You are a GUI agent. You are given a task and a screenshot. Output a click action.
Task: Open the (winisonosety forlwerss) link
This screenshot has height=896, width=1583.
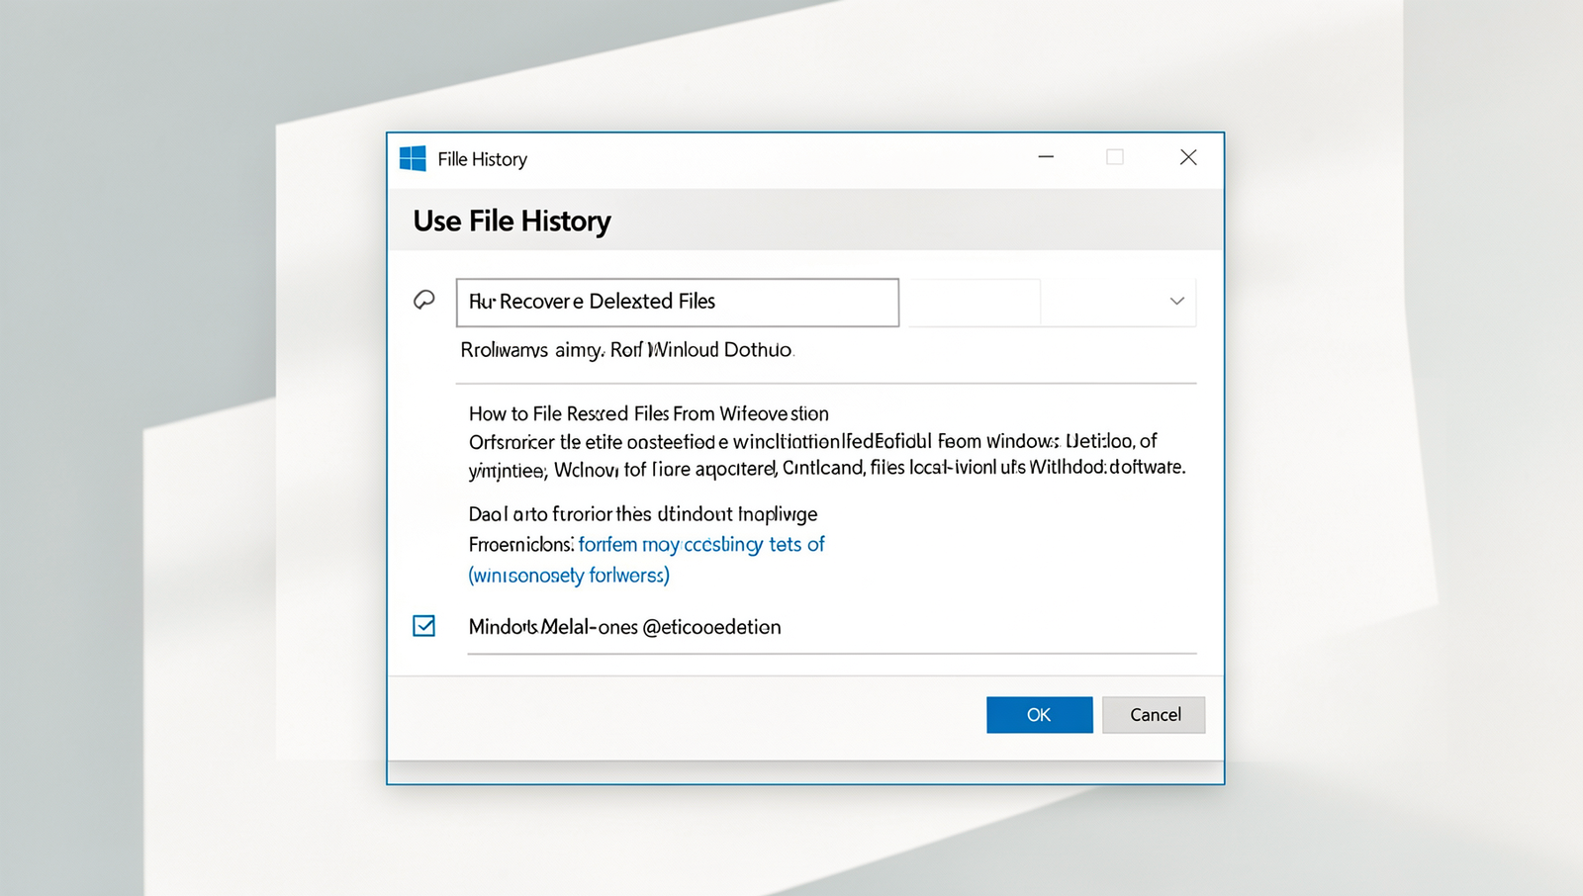569,575
